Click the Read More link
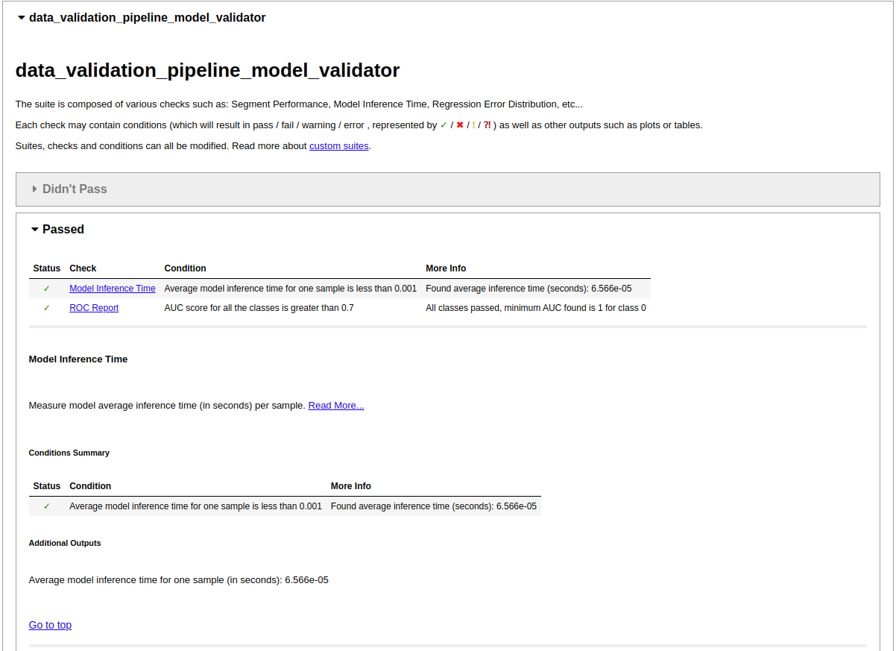 click(335, 405)
